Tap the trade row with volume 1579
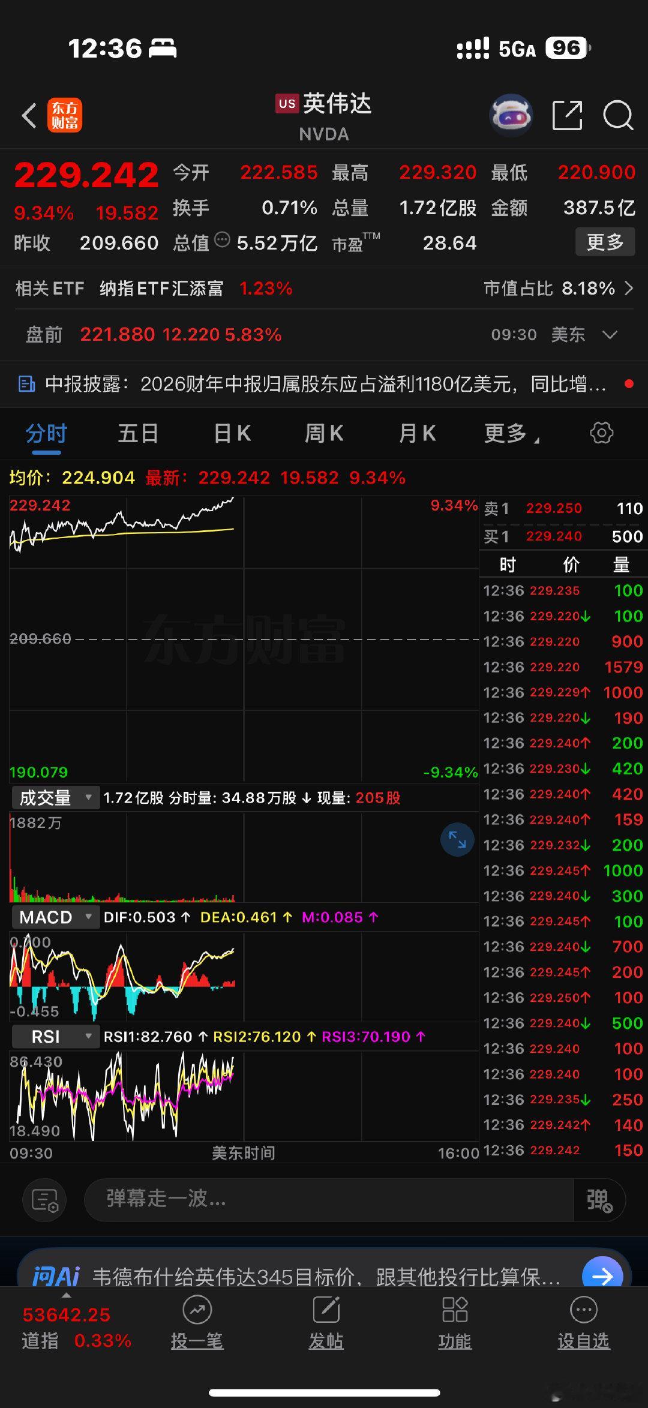Screen dimensions: 648x1408 pyautogui.click(x=563, y=667)
